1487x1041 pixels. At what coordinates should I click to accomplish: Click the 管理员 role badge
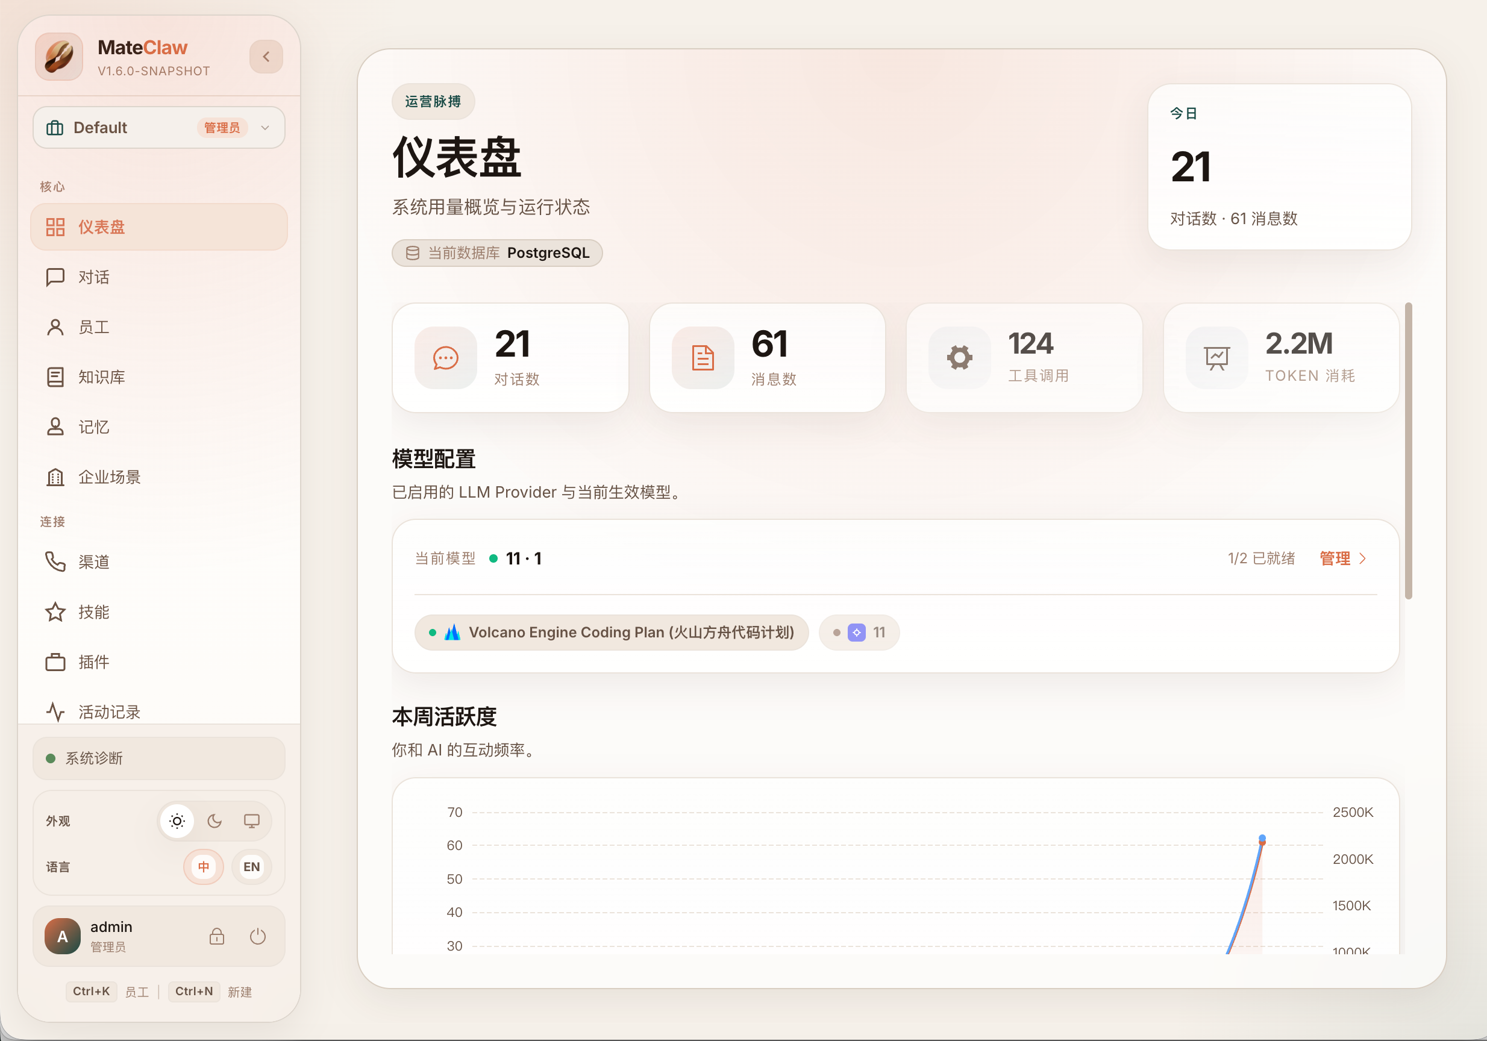coord(222,128)
